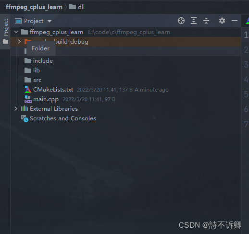This screenshot has width=249, height=234.
Task: Click the main.cpp C++ file icon
Action: pyautogui.click(x=28, y=99)
